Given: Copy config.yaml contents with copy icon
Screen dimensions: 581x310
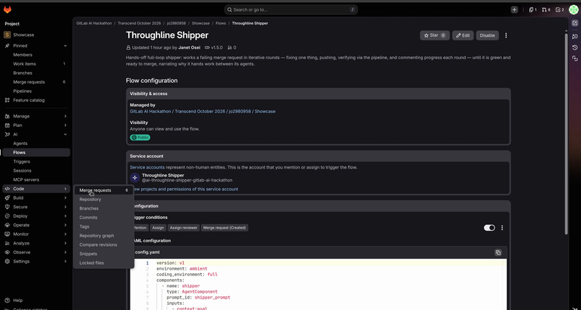Looking at the screenshot, I should (x=498, y=252).
